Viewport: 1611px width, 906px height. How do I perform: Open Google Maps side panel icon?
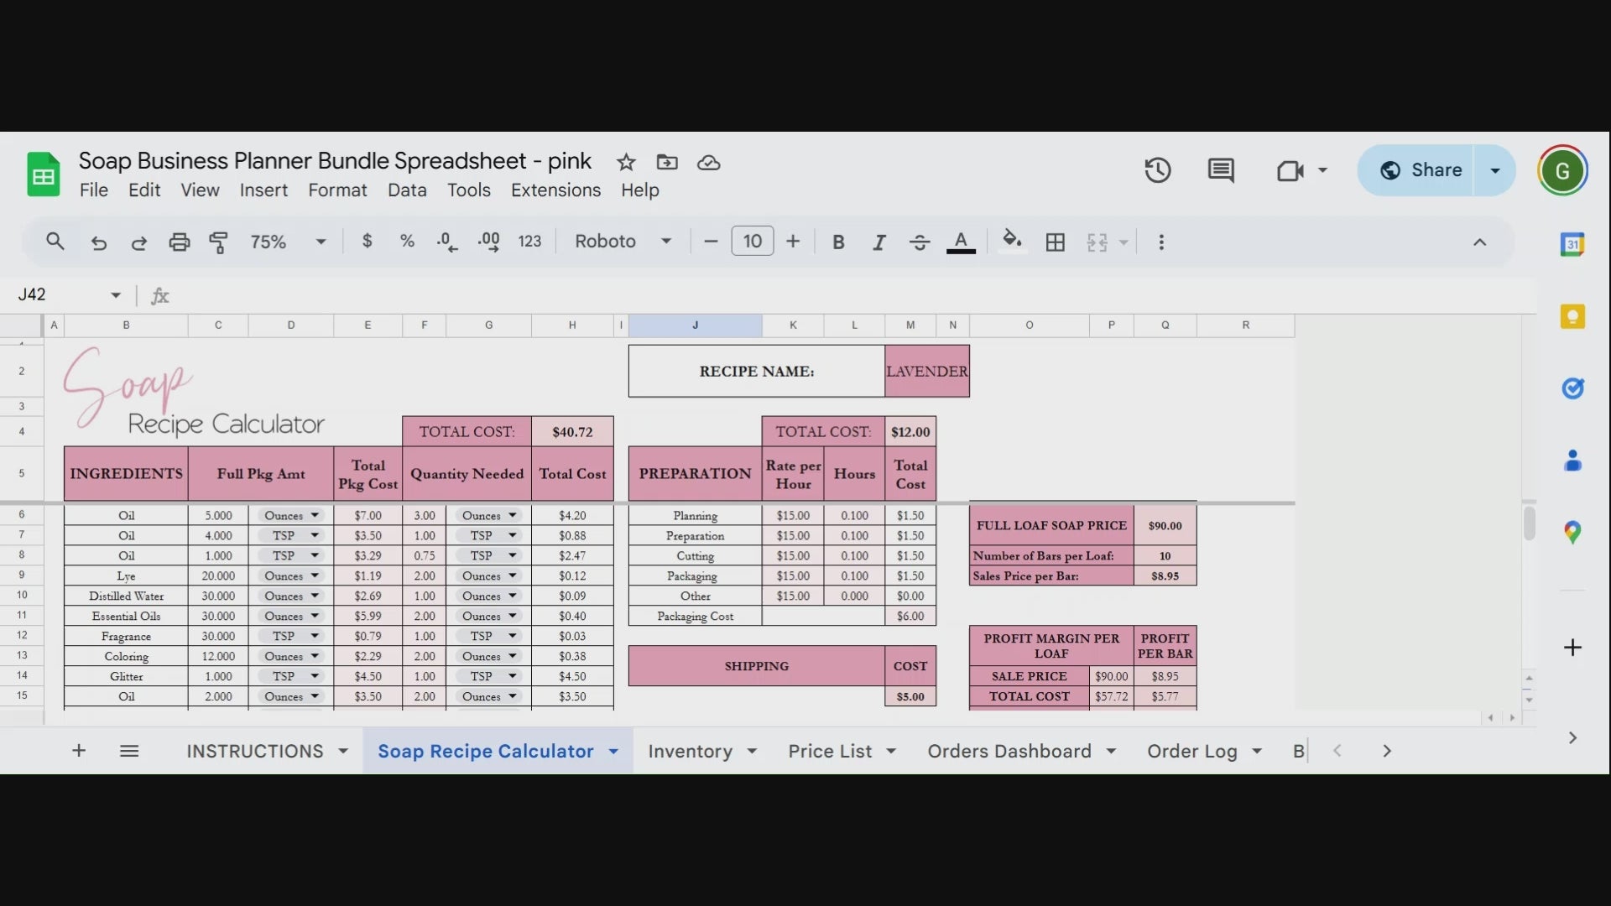[x=1572, y=532]
